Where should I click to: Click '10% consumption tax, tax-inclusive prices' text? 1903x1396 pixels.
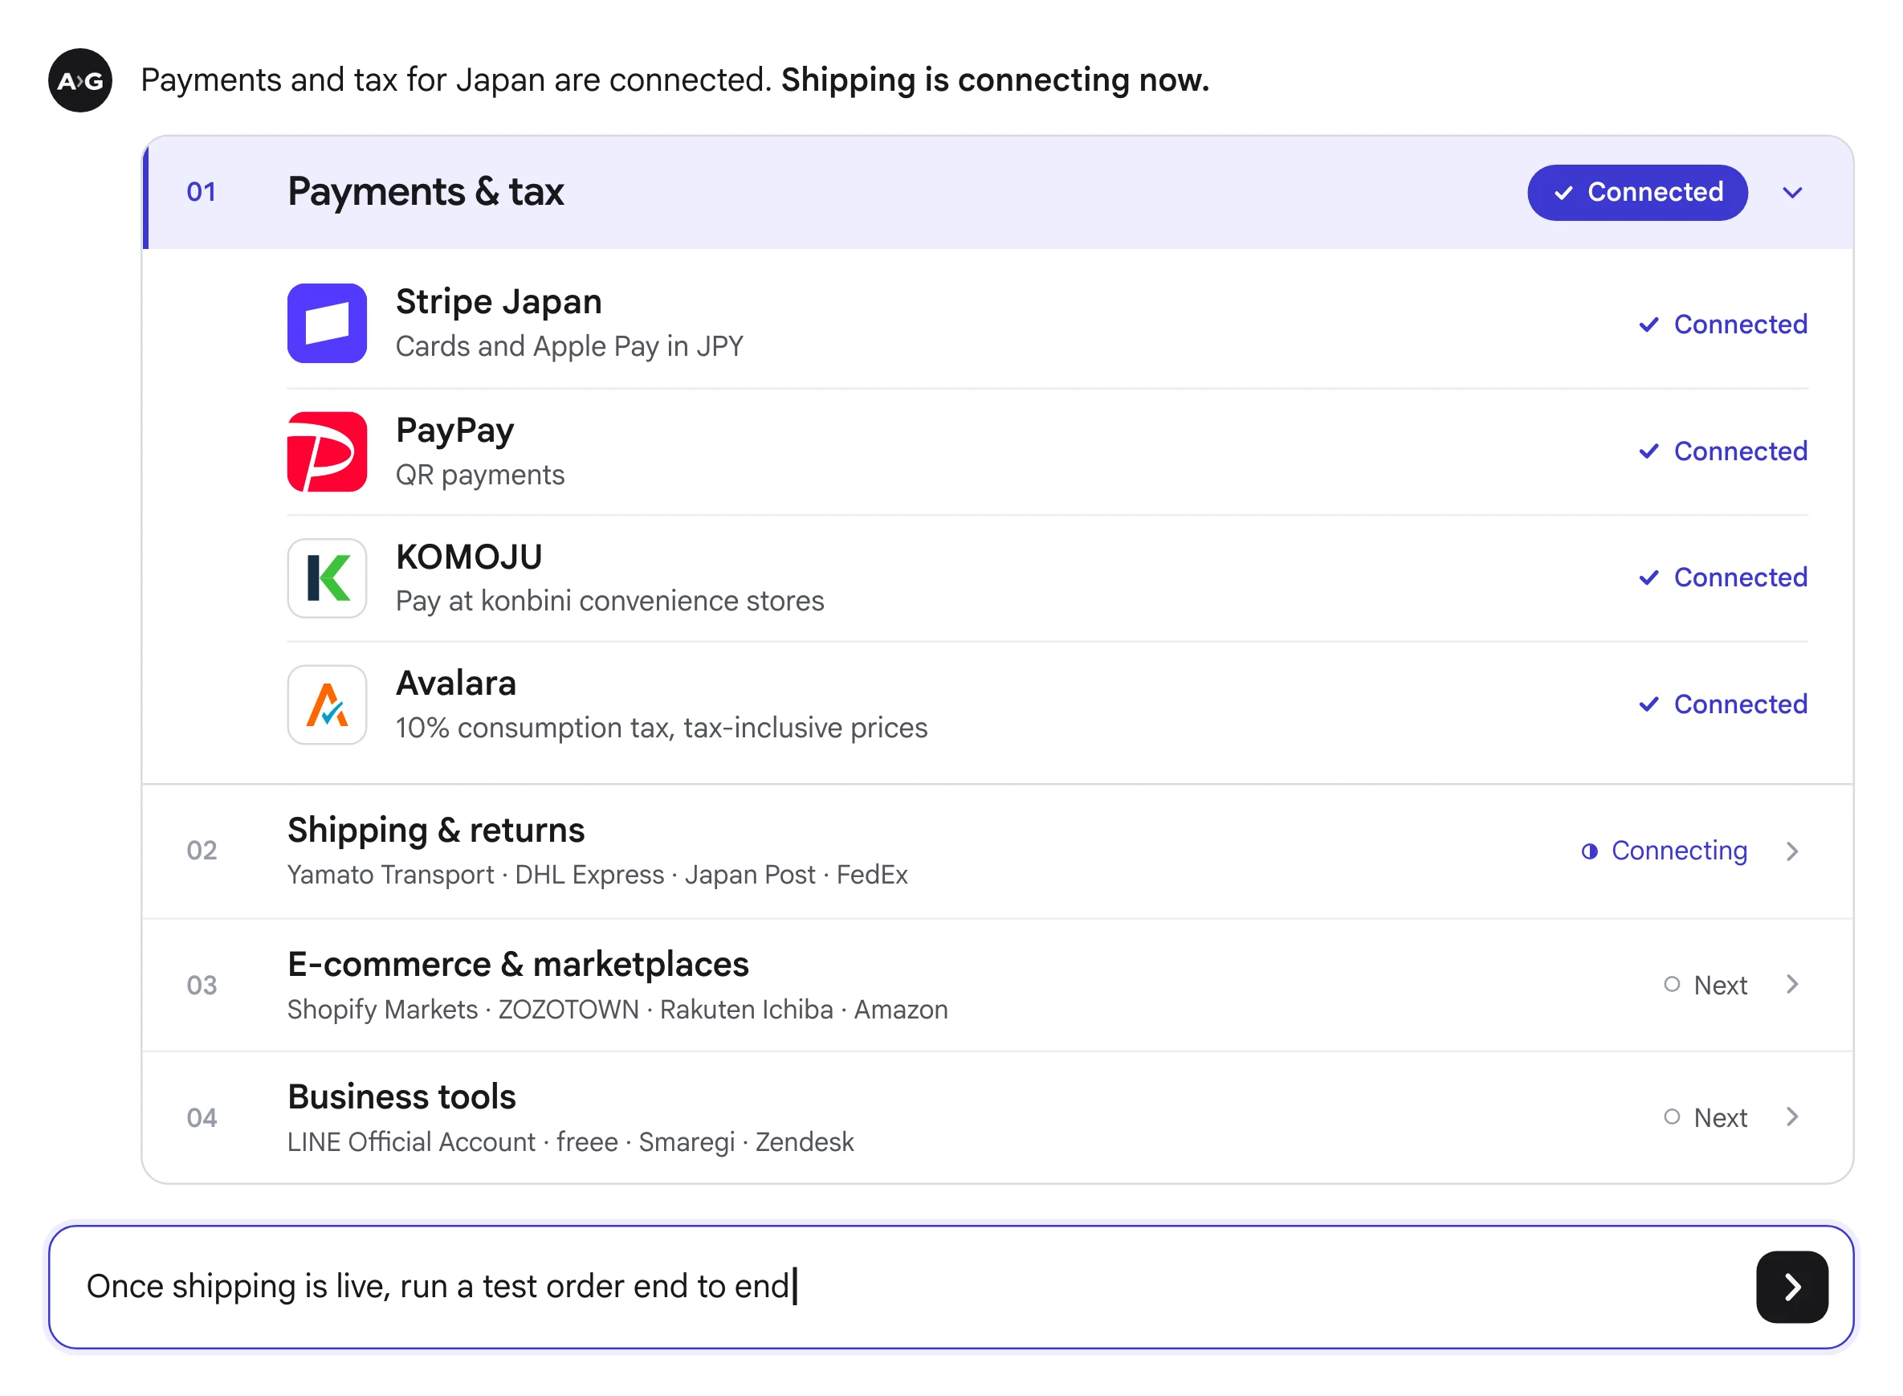coord(662,729)
